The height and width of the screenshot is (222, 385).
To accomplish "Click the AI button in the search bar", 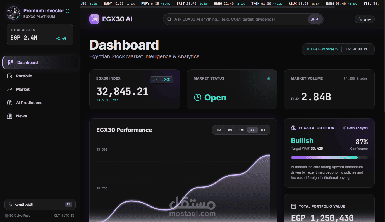I will tap(315, 19).
